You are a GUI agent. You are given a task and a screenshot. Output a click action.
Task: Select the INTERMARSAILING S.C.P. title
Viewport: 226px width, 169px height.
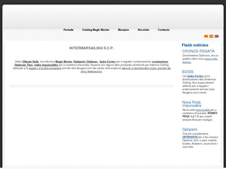pos(91,48)
